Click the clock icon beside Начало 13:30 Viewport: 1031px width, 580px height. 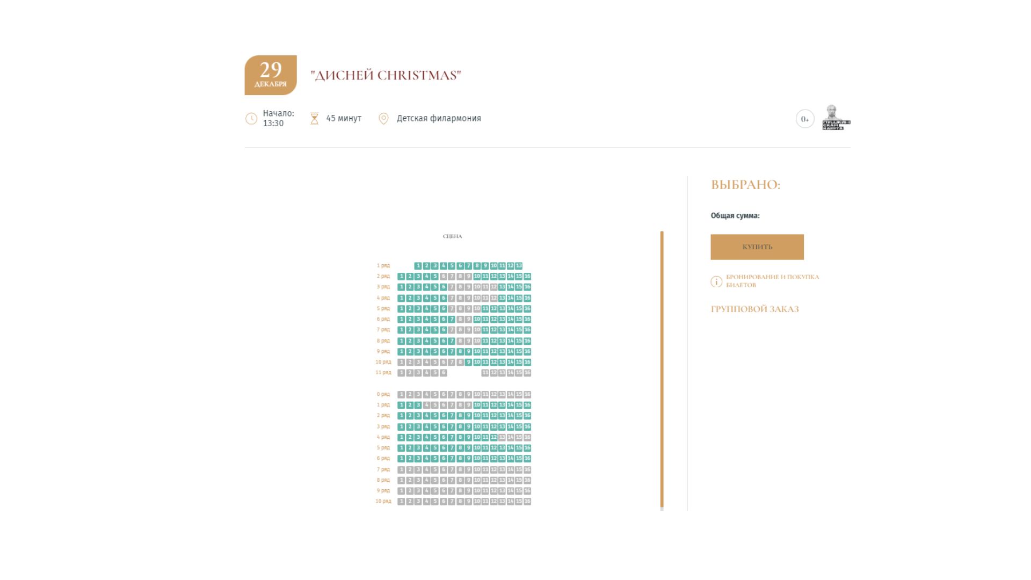[x=251, y=119]
